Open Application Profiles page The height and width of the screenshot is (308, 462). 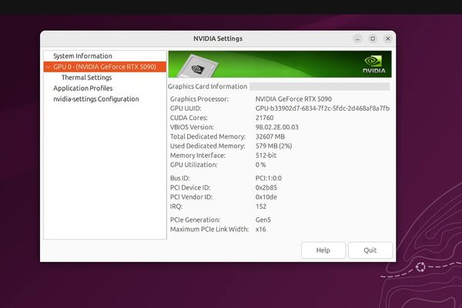tap(83, 88)
